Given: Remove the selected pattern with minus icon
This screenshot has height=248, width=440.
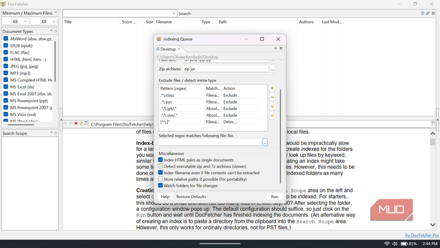Looking at the screenshot, I should tap(272, 97).
